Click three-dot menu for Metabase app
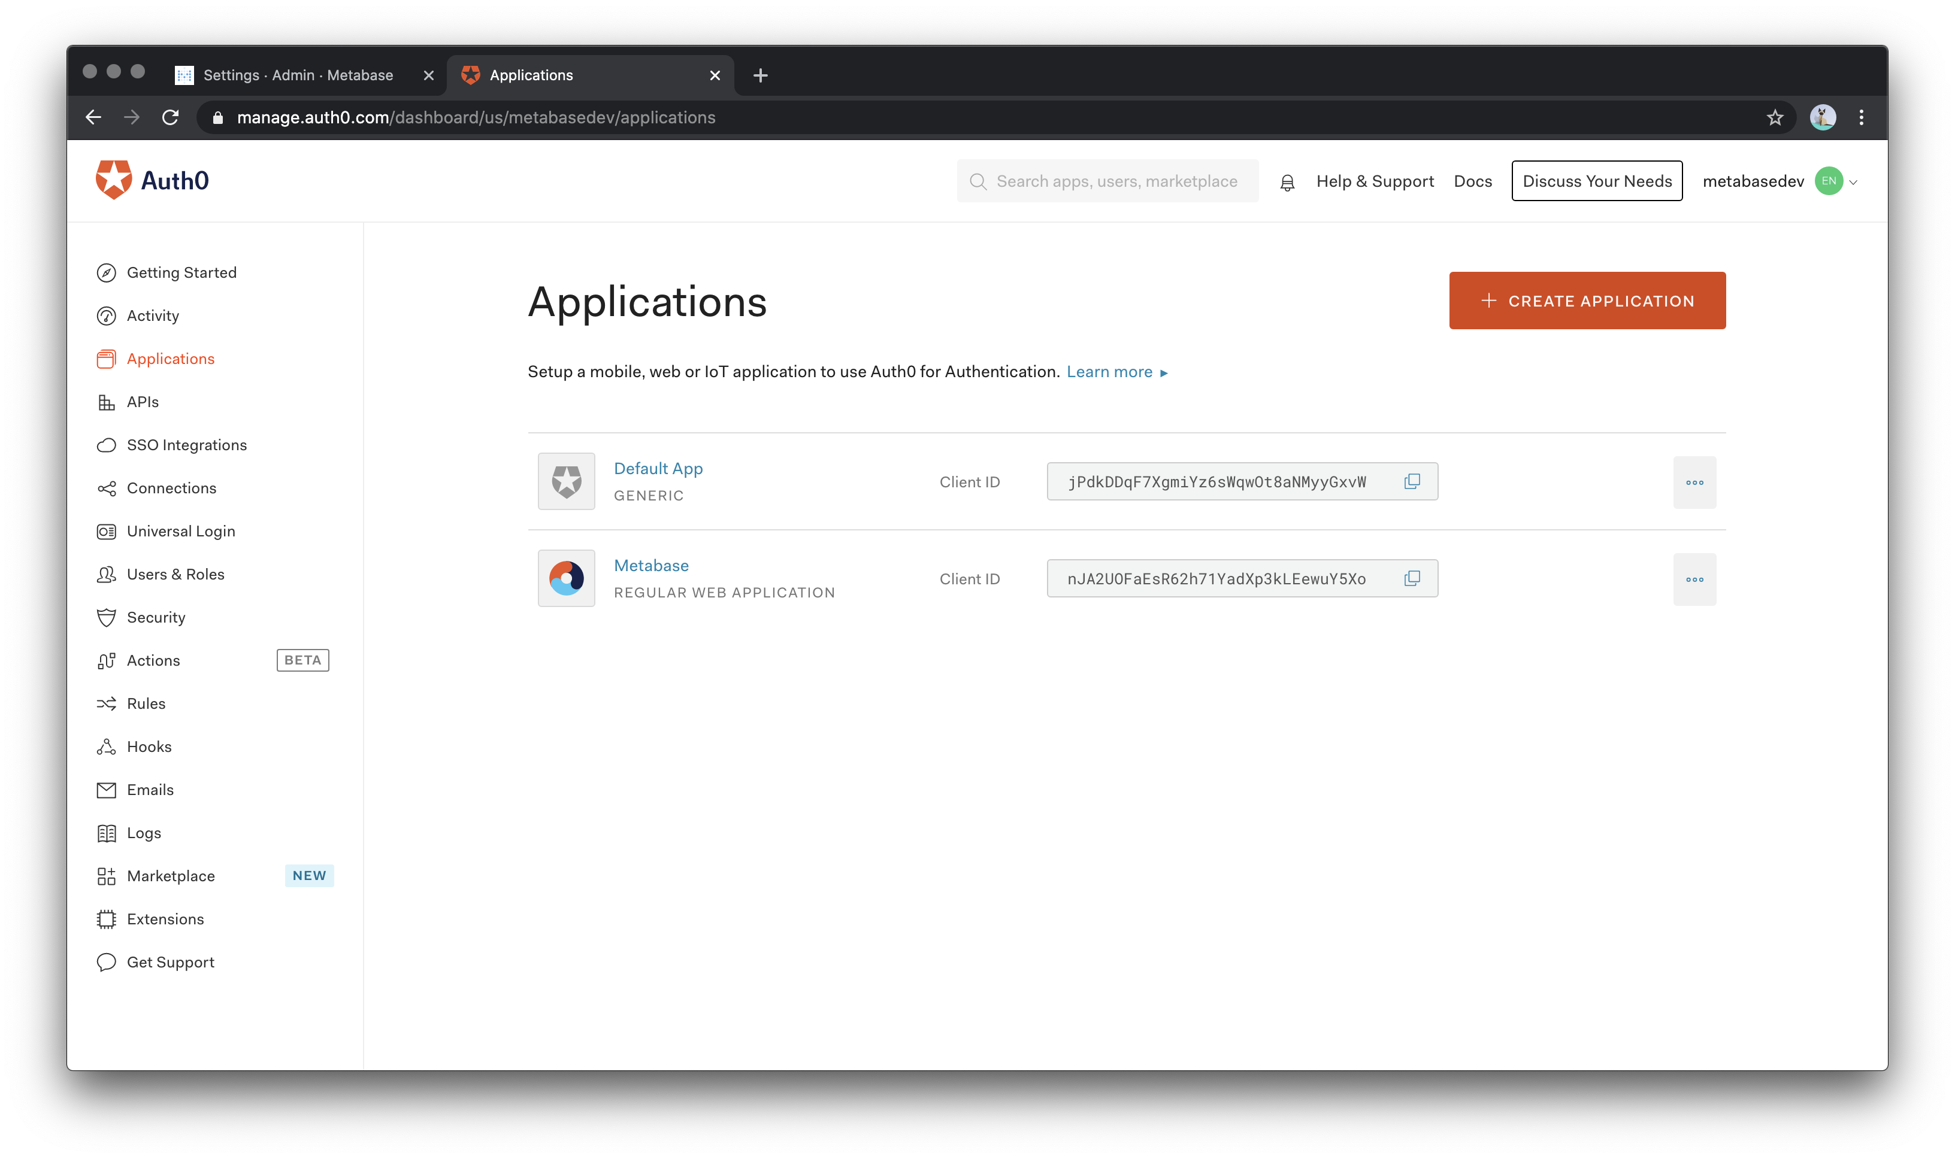The width and height of the screenshot is (1955, 1159). (1694, 578)
